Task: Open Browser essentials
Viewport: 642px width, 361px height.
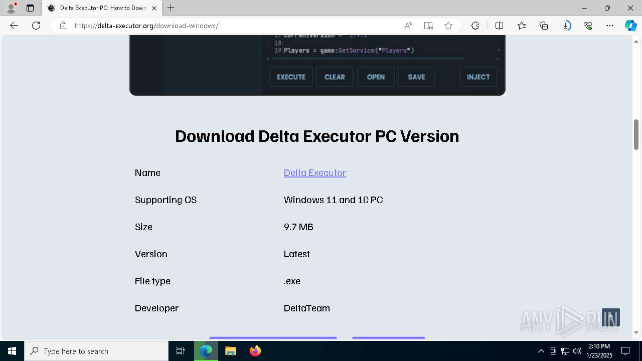Action: [588, 26]
